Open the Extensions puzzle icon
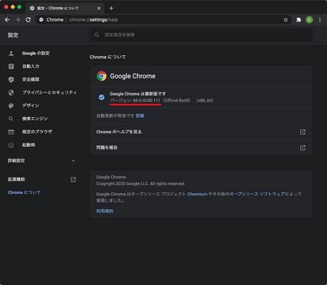The width and height of the screenshot is (327, 285). click(x=299, y=20)
